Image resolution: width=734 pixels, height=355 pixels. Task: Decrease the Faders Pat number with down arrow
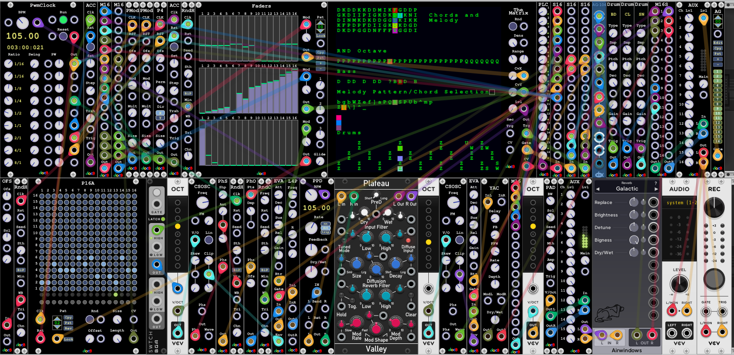(321, 31)
